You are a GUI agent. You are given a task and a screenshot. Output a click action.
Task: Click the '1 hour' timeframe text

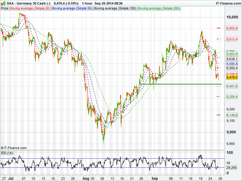88,3
